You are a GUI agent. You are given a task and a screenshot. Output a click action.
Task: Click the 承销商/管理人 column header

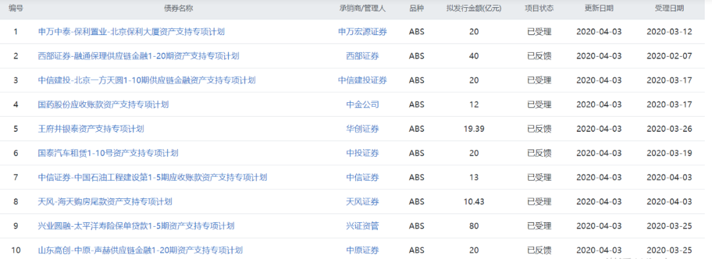(363, 8)
